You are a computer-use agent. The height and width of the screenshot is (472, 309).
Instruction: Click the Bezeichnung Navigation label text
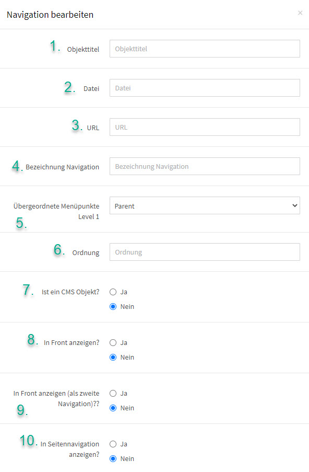pos(62,167)
